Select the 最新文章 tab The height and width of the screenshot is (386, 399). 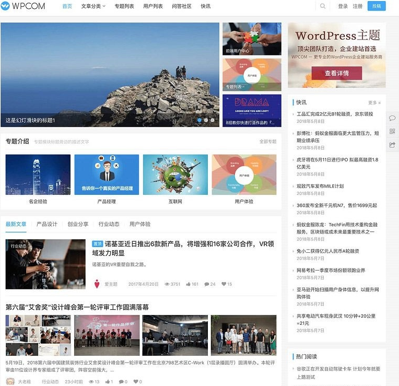click(x=16, y=224)
